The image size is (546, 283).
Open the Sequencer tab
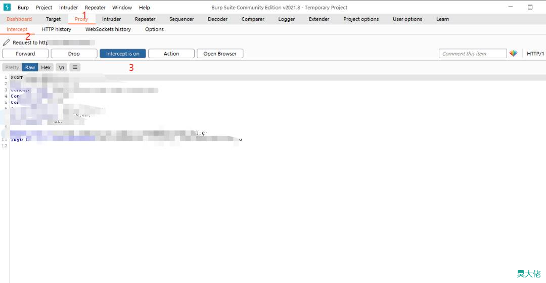[x=182, y=19]
